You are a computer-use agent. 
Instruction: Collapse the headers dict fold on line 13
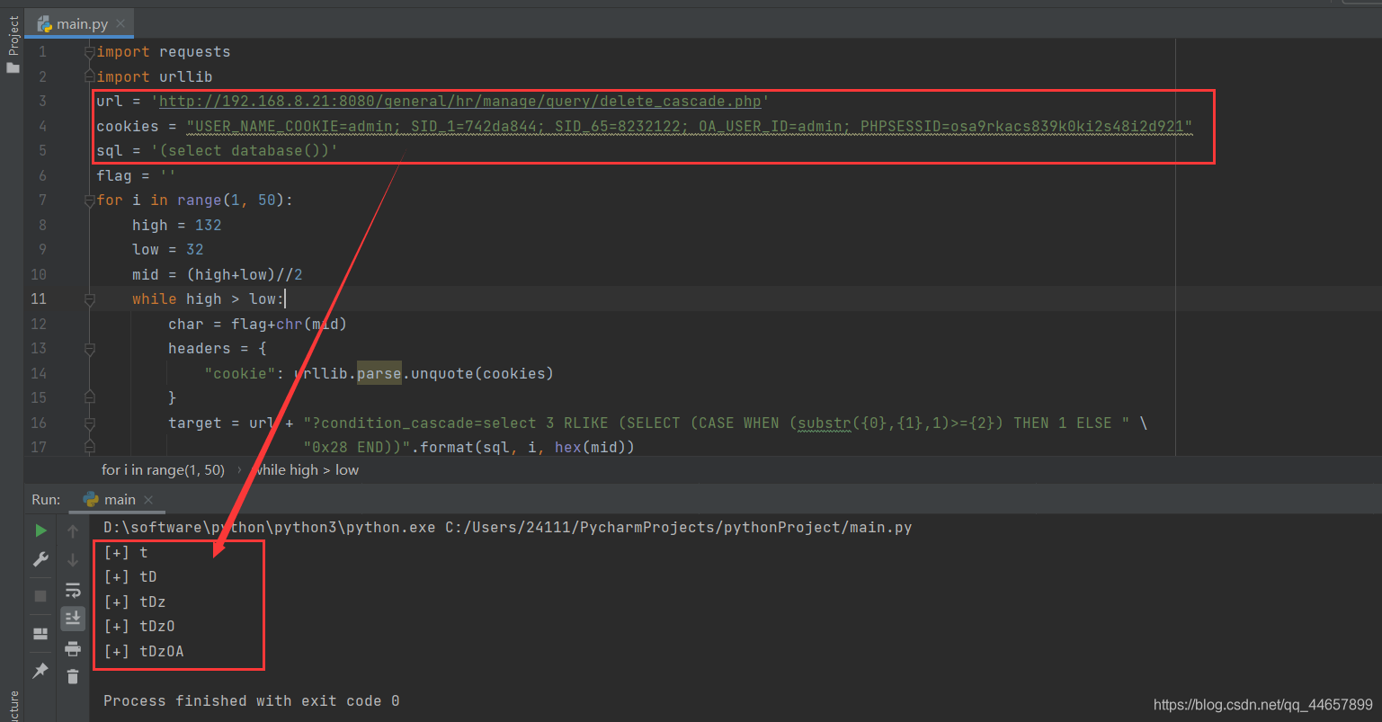point(89,349)
